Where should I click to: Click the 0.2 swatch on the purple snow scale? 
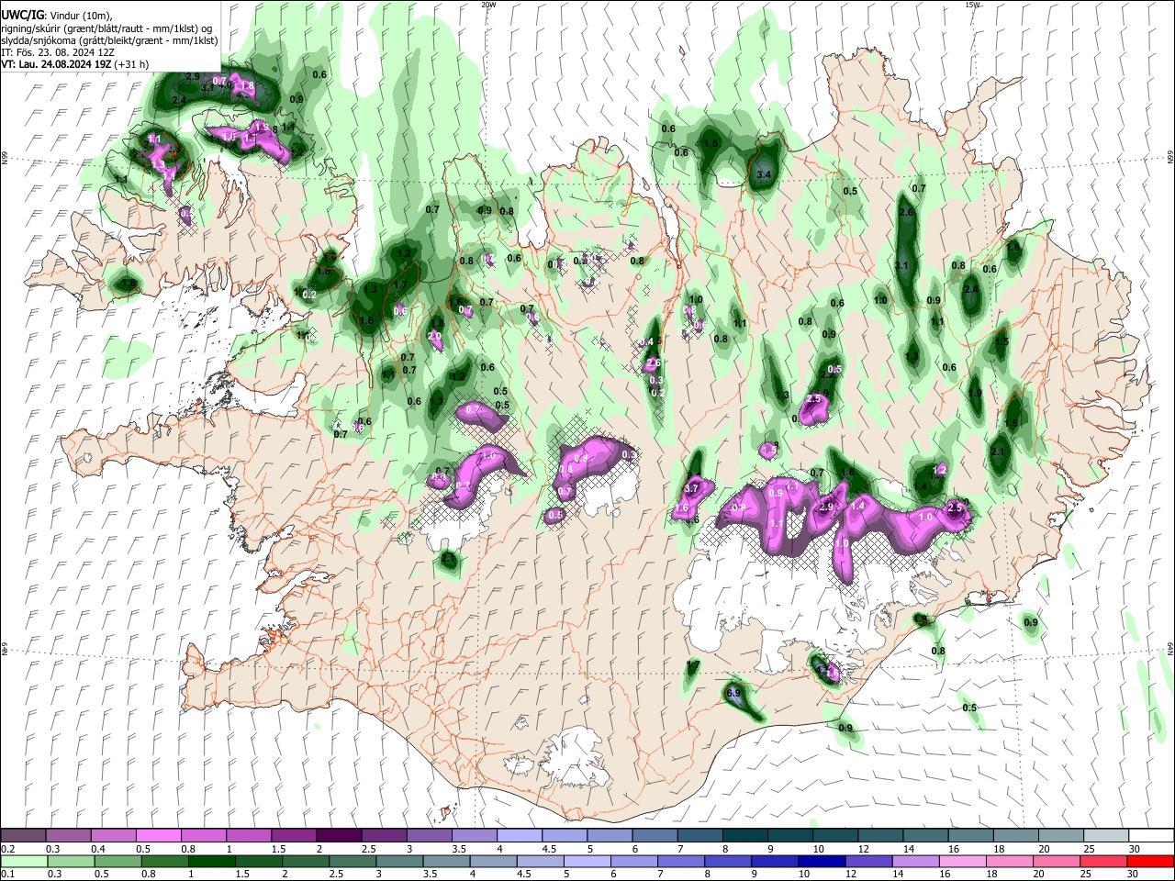(x=23, y=836)
